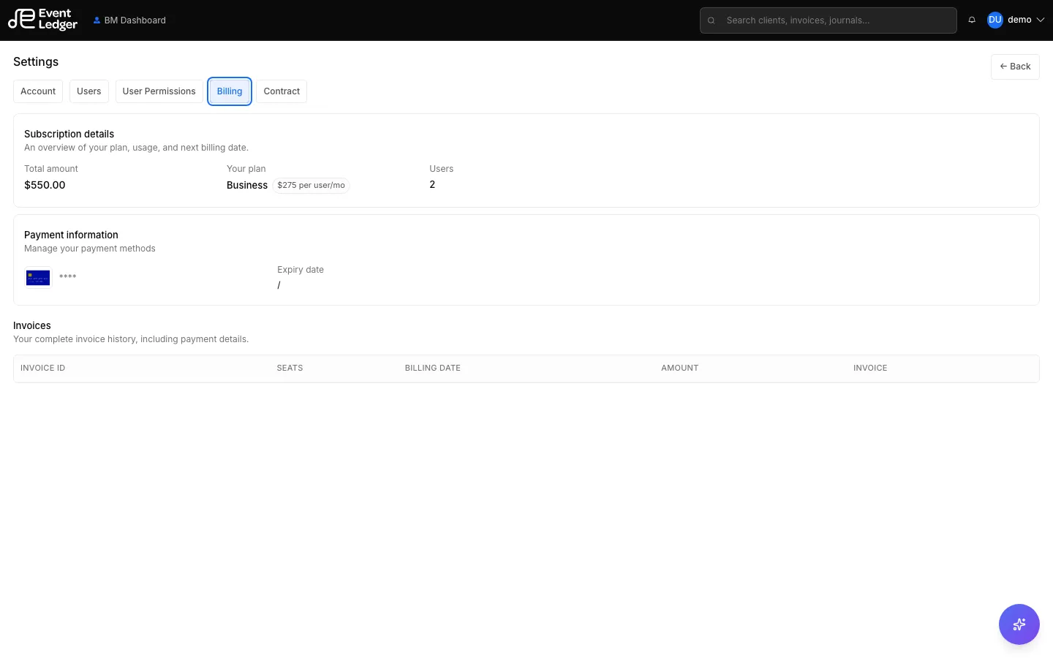Click the search magnifier icon
This screenshot has width=1053, height=658.
pyautogui.click(x=711, y=20)
